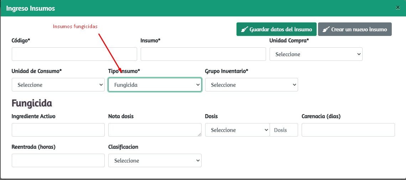The width and height of the screenshot is (406, 180).
Task: Click the Código input field
Action: (x=74, y=54)
